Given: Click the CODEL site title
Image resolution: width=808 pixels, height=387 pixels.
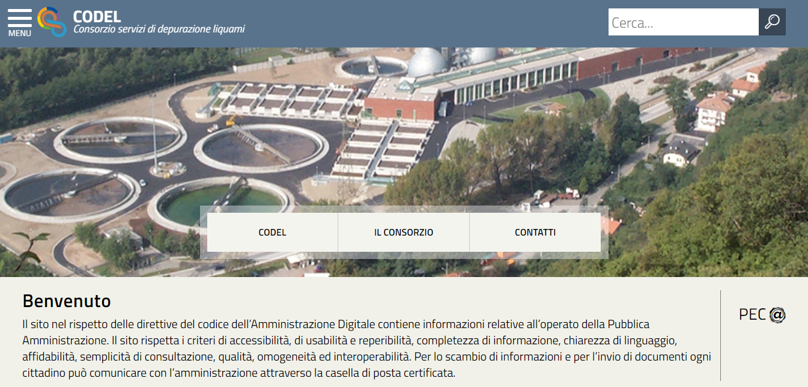Looking at the screenshot, I should point(97,16).
